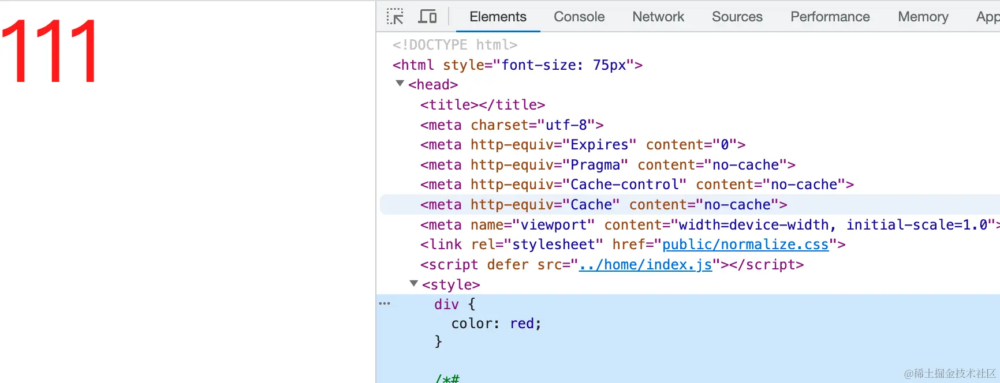Image resolution: width=1000 pixels, height=383 pixels.
Task: Open the public/normalize.css link
Action: [745, 245]
